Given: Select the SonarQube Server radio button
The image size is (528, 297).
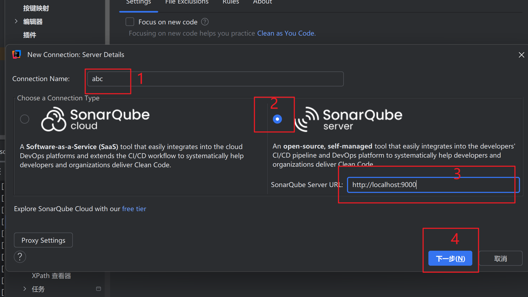Looking at the screenshot, I should [277, 119].
